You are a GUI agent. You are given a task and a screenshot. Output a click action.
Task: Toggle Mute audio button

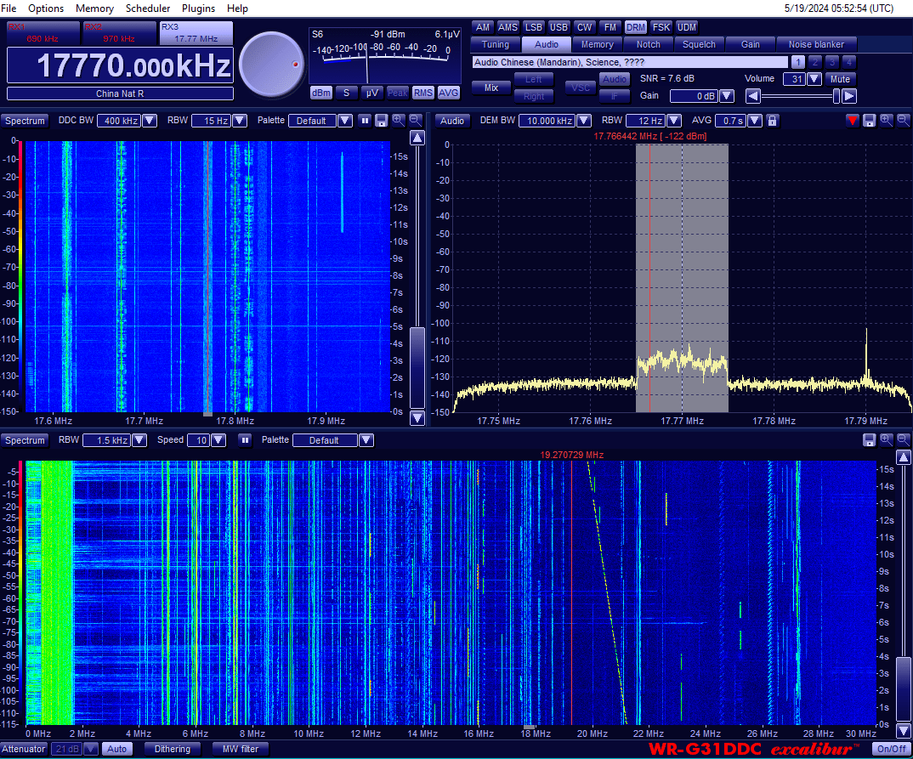point(840,79)
